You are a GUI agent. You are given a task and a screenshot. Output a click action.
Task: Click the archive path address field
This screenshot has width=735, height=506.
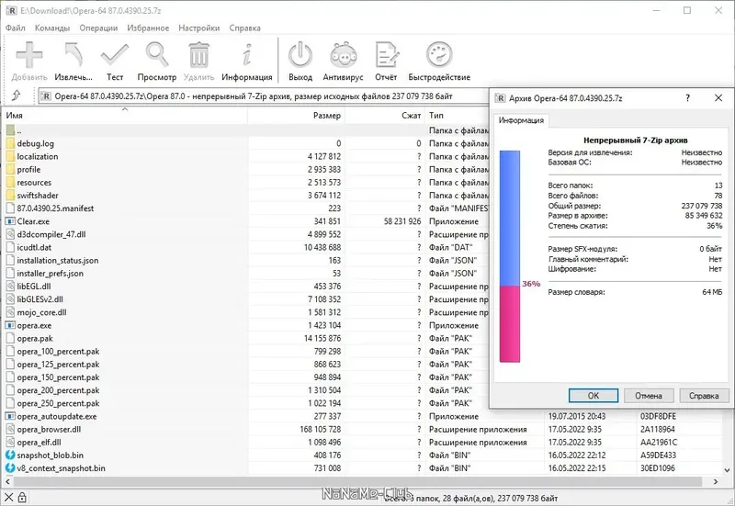point(264,96)
